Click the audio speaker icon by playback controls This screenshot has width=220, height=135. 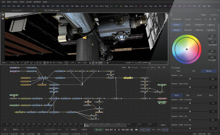(136, 129)
